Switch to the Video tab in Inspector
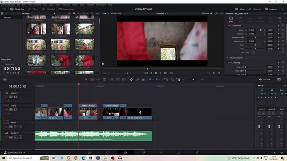287x161 pixels. [x=231, y=19]
